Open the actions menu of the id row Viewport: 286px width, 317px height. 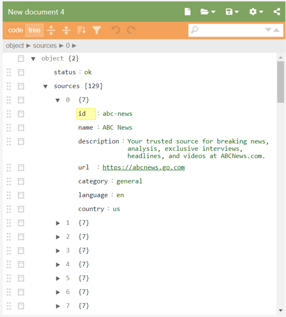(21, 114)
